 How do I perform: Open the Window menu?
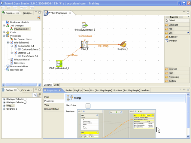click(x=23, y=8)
